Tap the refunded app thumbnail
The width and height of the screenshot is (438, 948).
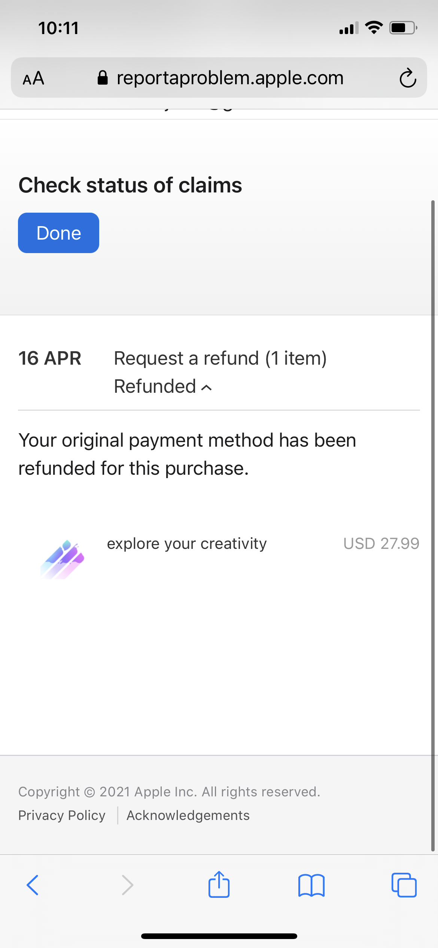[x=63, y=559]
